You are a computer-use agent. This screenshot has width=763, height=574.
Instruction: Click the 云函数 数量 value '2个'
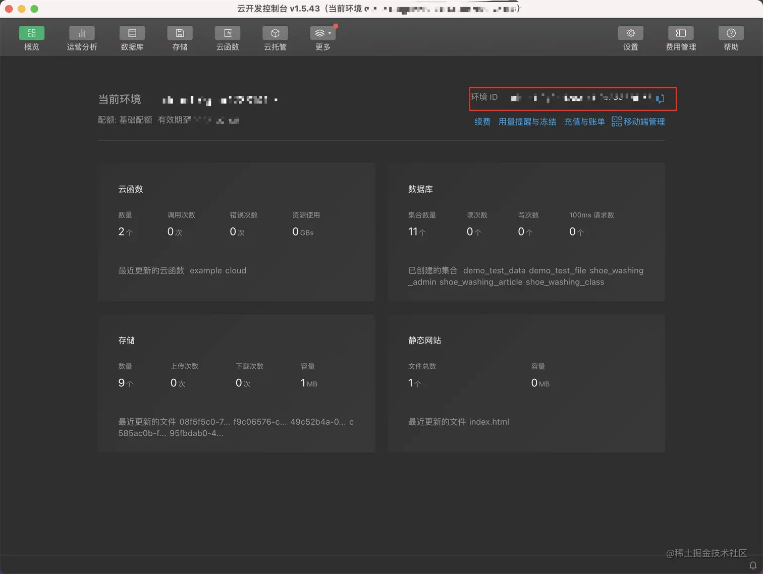click(x=125, y=232)
